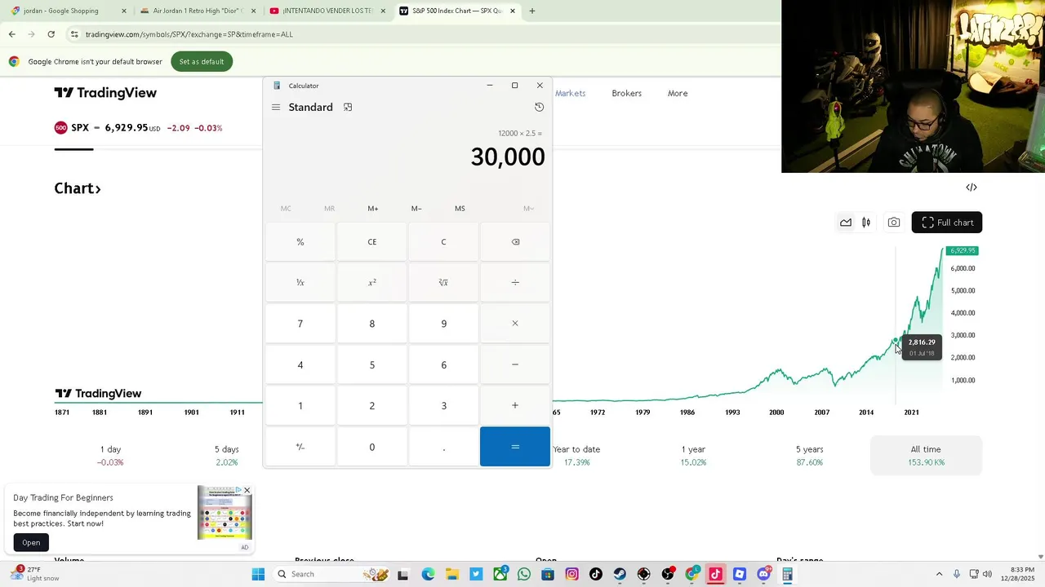
Task: Click the divide key in Calculator
Action: (515, 282)
